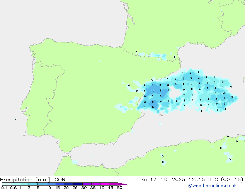Click the over-50 mm legend arrow tip
The width and height of the screenshot is (245, 189).
pos(122,184)
